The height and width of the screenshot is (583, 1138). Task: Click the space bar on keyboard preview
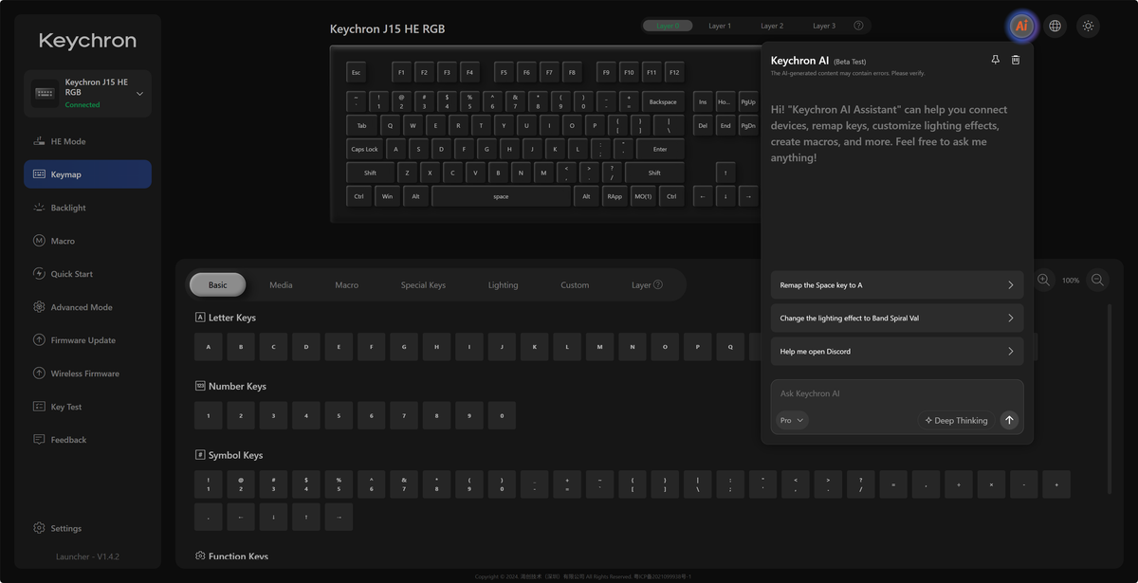point(501,196)
